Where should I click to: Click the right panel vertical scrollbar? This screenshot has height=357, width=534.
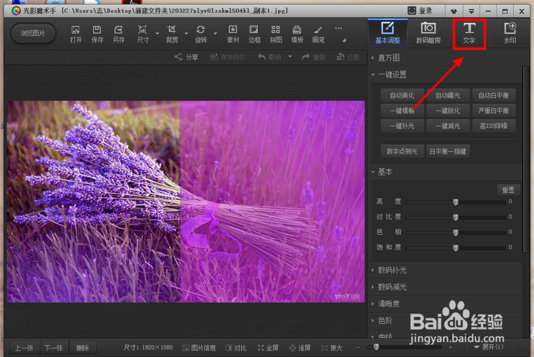point(526,159)
